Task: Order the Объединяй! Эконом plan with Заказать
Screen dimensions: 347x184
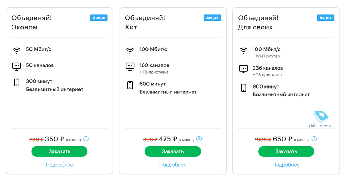Action: (59, 151)
